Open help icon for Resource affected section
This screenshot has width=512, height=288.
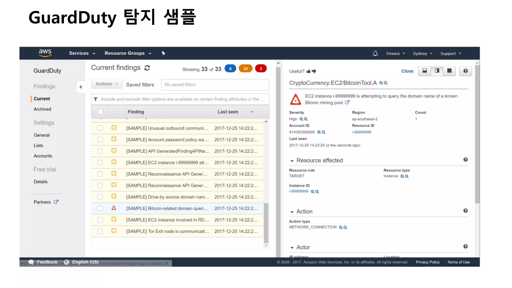point(465,159)
